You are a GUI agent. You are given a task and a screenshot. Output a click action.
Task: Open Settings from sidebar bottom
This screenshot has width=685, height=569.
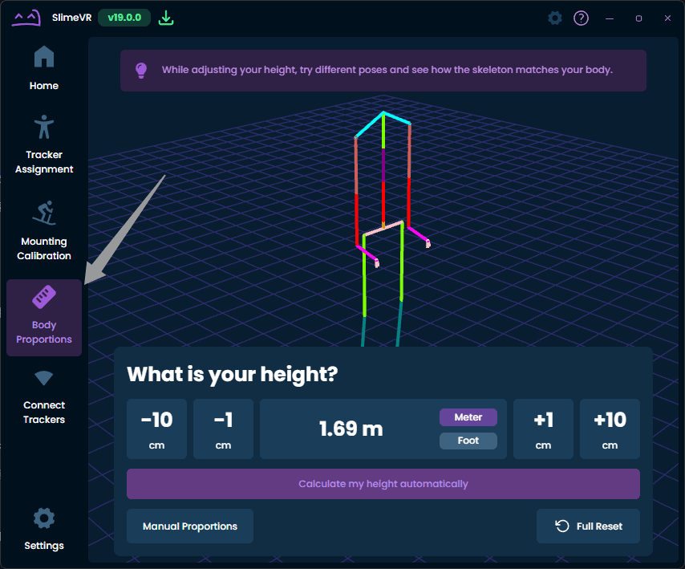pyautogui.click(x=44, y=529)
